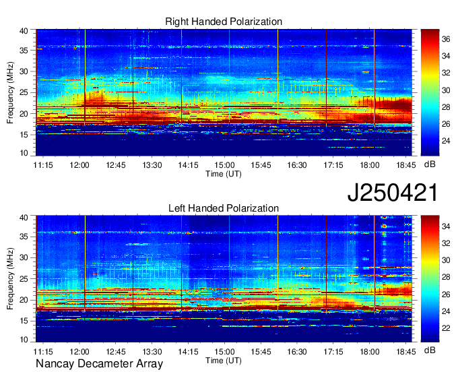Click the 'Left Handed Polarization' plot title
Screen dimensions: 458x372
[224, 208]
